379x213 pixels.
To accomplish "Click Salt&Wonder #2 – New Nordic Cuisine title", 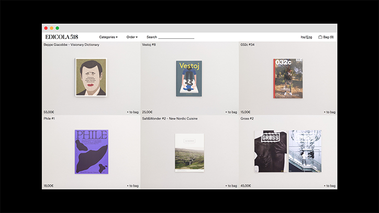I will [x=170, y=118].
